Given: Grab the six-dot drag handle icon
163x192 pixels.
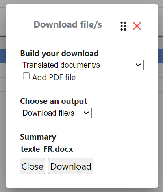Looking at the screenshot, I should coord(123,26).
